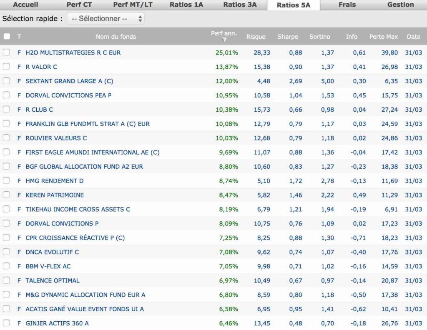
Task: Check the R CLUB C row checkbox
Action: tap(6, 109)
